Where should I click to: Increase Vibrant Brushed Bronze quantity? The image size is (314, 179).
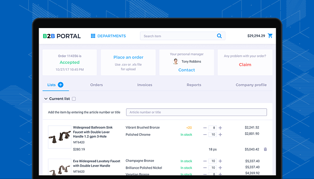click(x=220, y=128)
